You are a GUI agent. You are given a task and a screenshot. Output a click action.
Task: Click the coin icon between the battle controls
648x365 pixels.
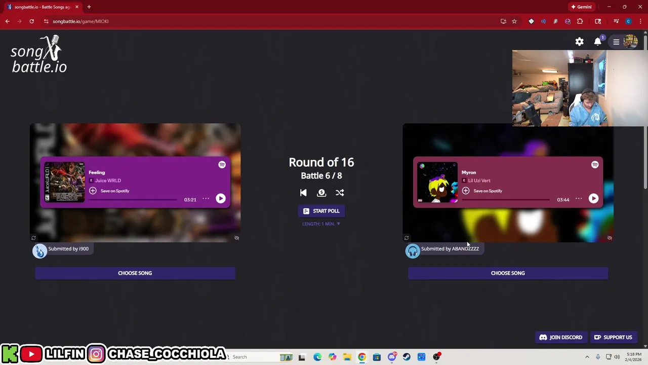click(321, 193)
